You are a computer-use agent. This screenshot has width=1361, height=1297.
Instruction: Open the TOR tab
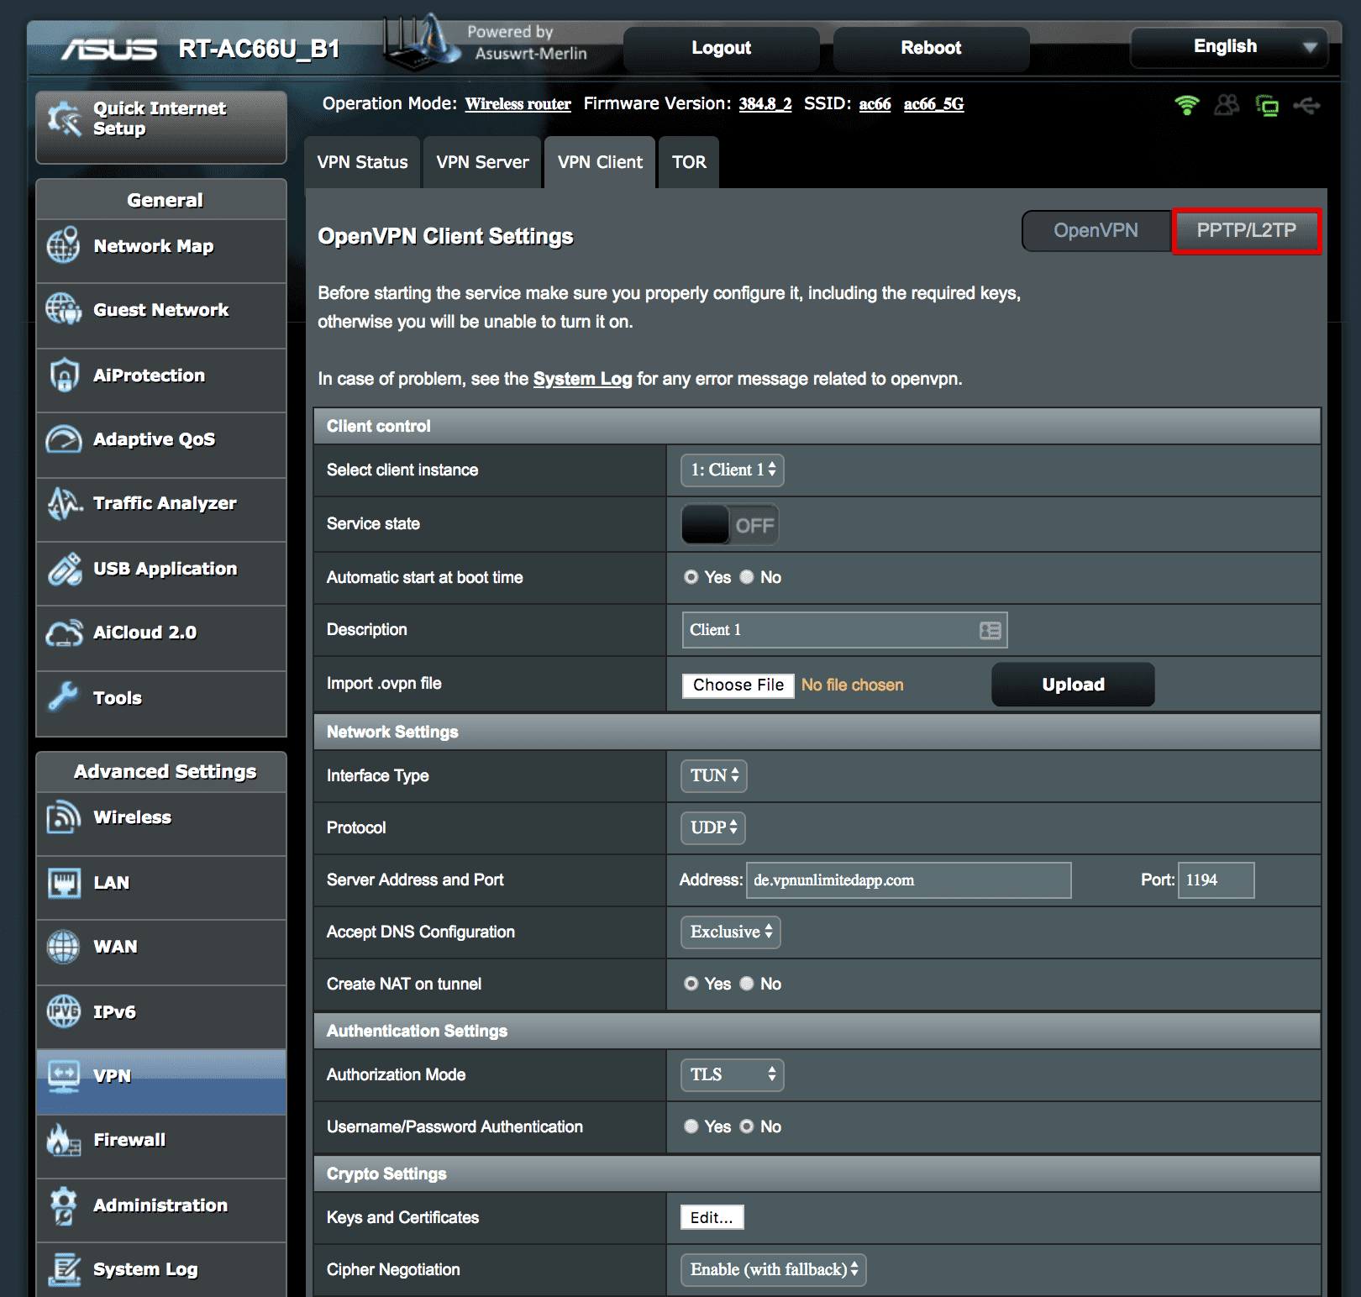(x=688, y=161)
